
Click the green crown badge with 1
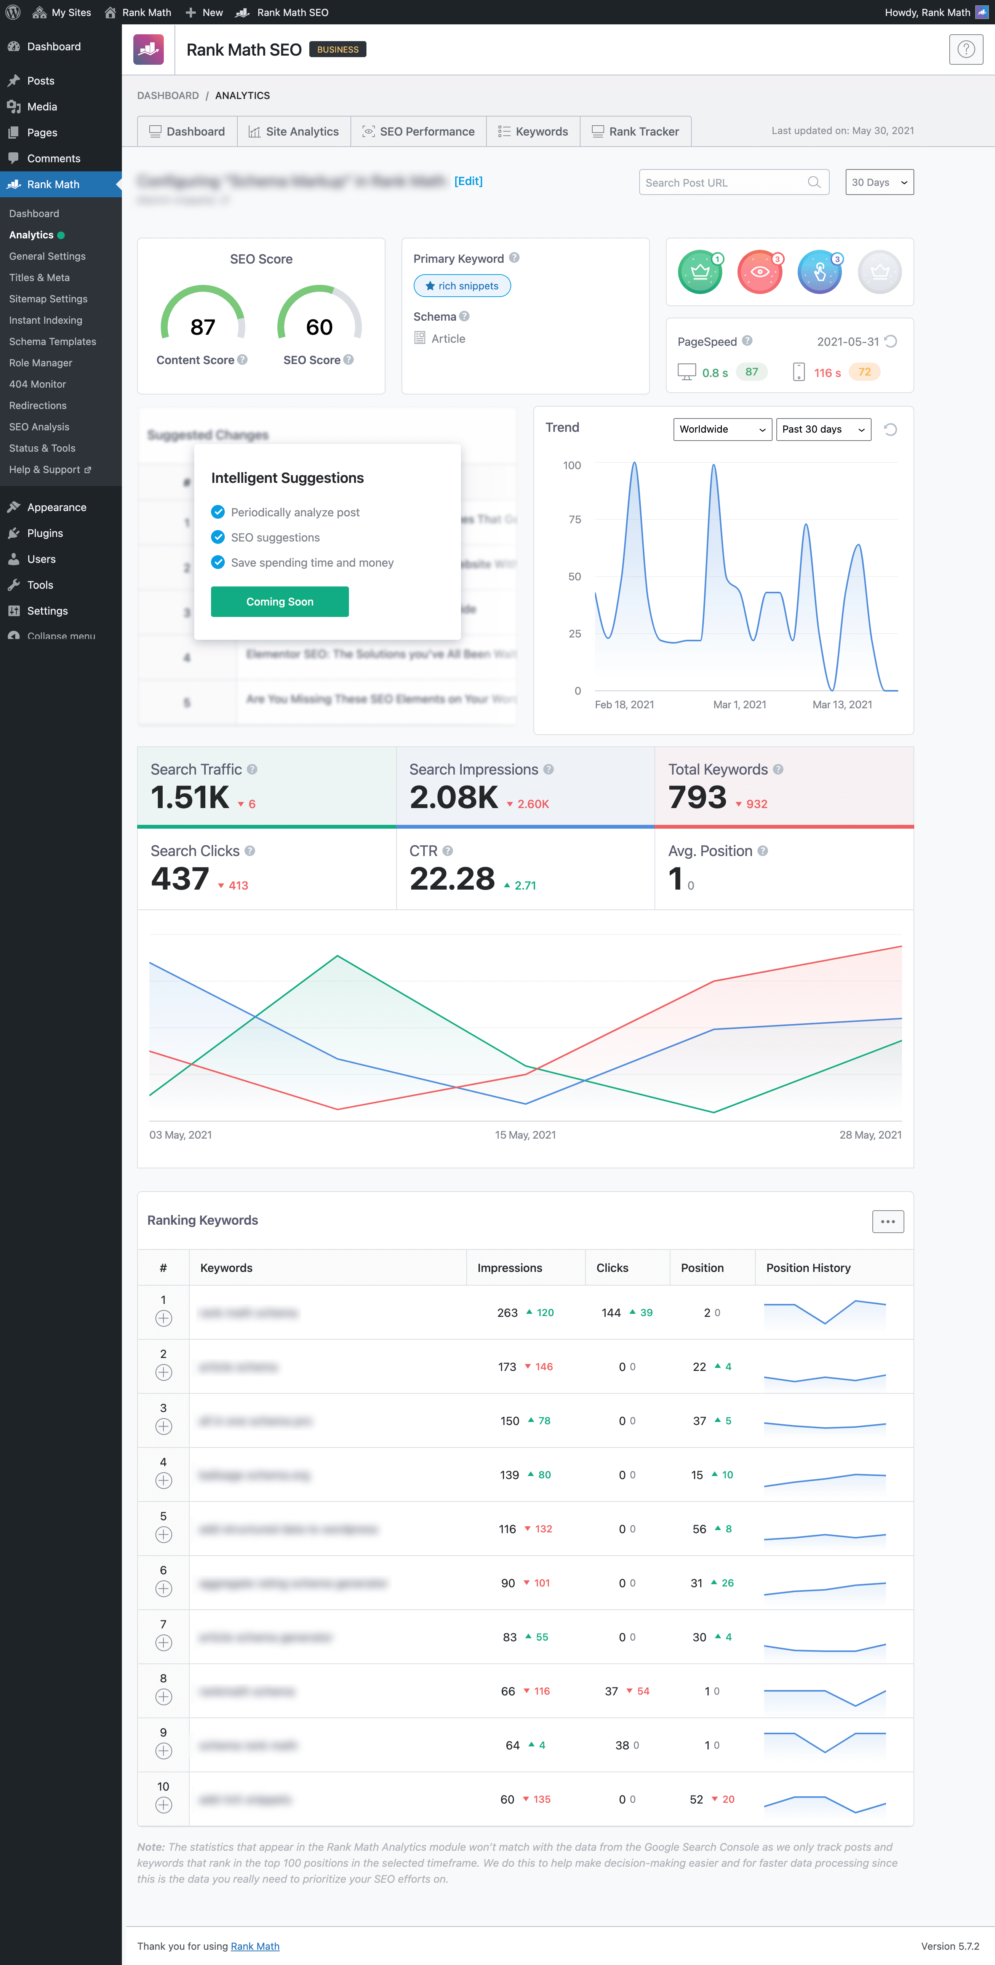[x=700, y=272]
